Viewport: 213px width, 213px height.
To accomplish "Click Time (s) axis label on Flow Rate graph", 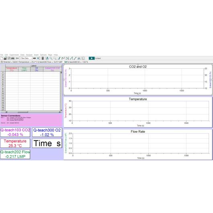I will click(x=141, y=158).
